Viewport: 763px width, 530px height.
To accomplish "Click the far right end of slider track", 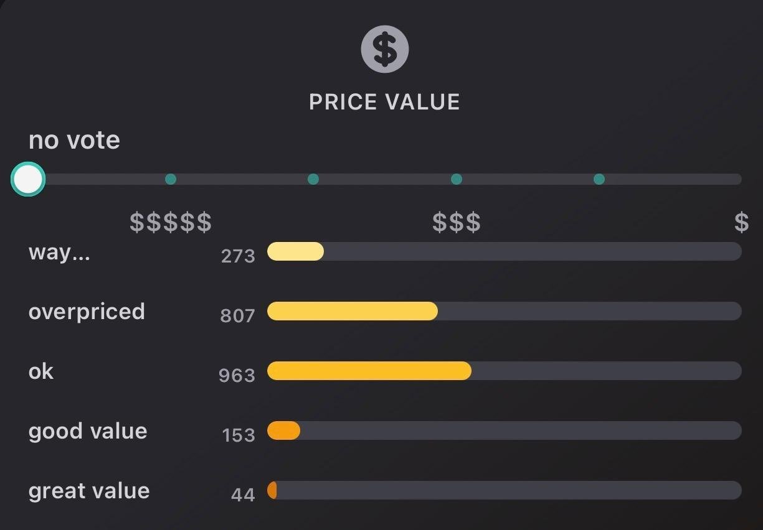I will pos(737,179).
